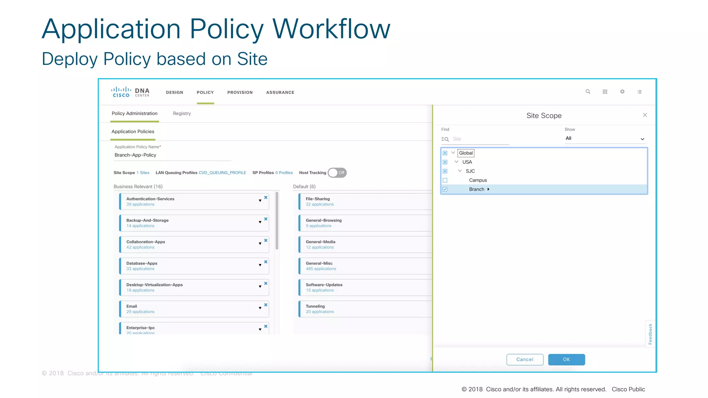Open the list menu icon in header
The height and width of the screenshot is (398, 708).
click(640, 92)
